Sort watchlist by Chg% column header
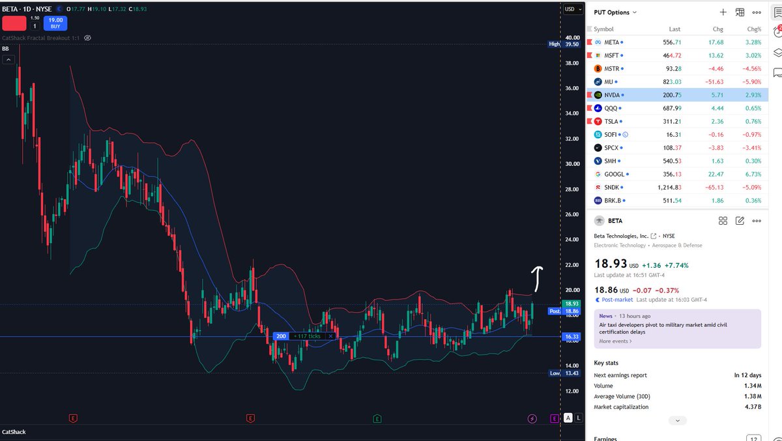 point(754,29)
